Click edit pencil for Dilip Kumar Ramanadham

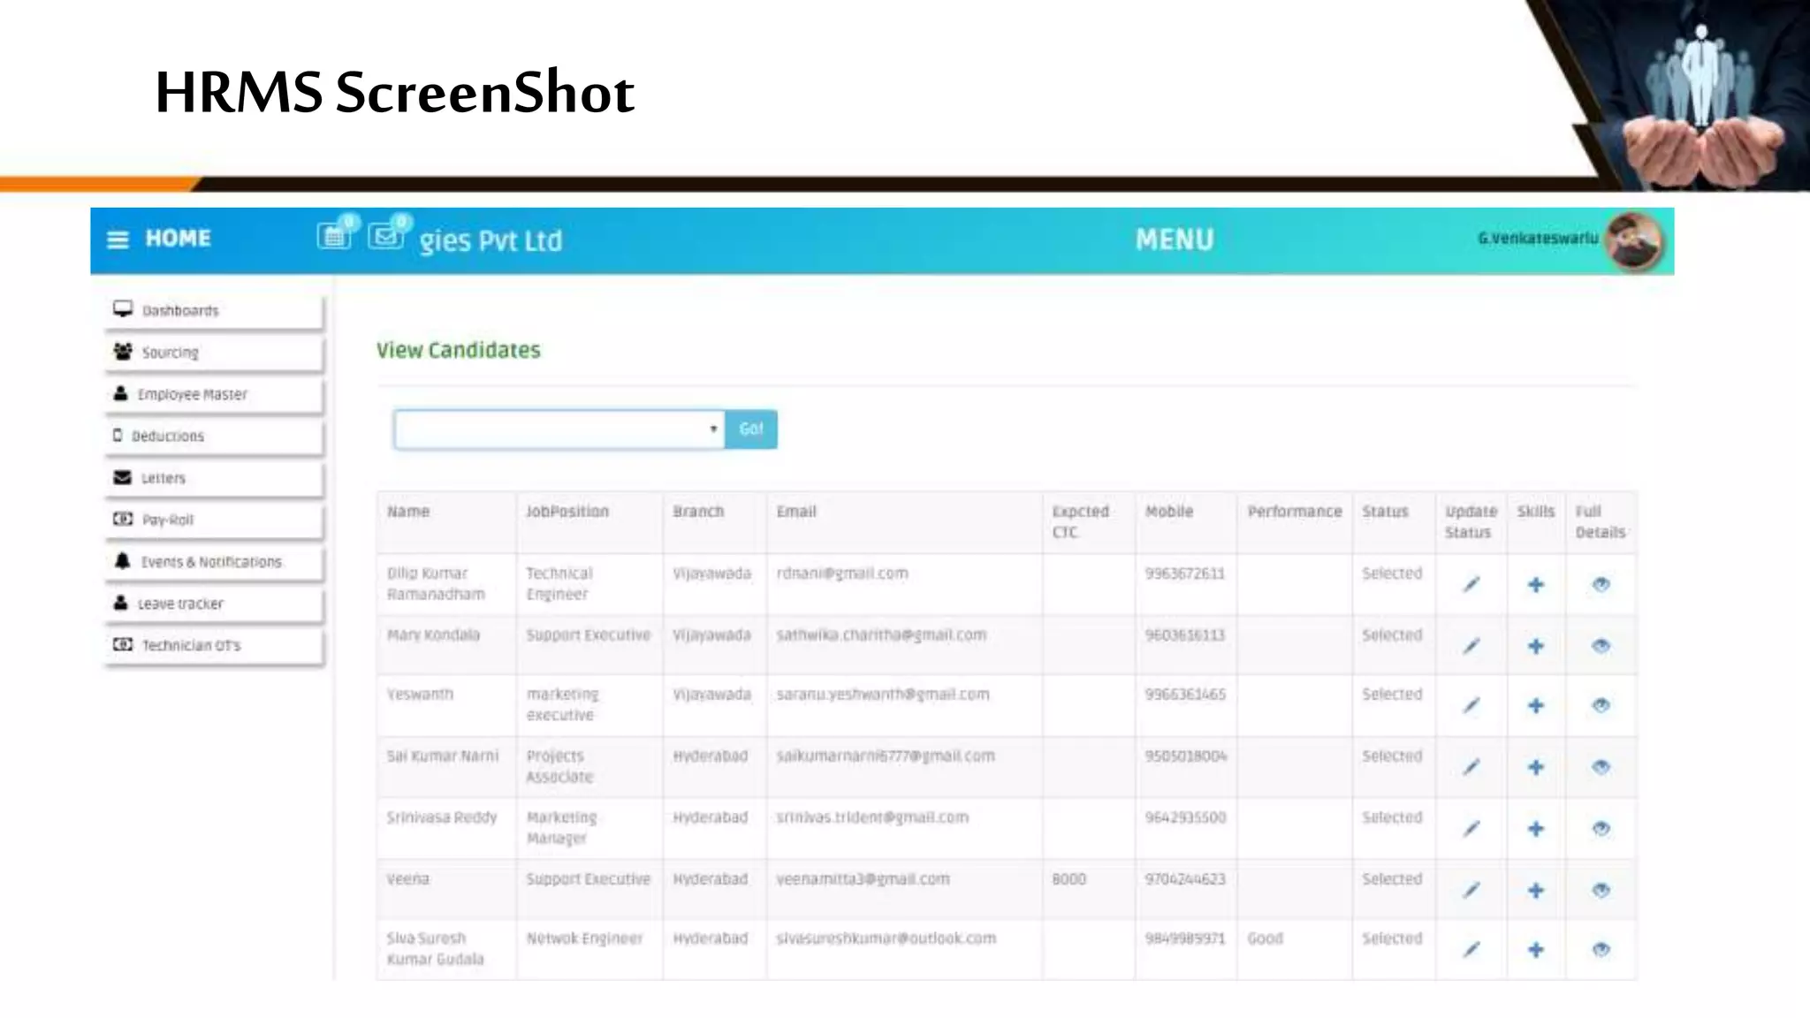[x=1471, y=585]
